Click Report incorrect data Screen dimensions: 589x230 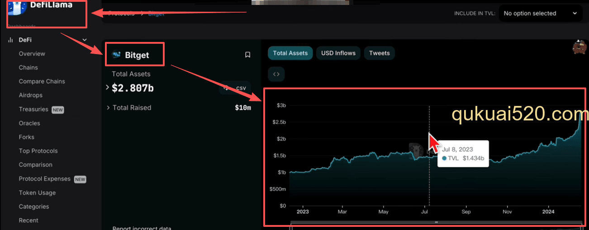tap(142, 228)
